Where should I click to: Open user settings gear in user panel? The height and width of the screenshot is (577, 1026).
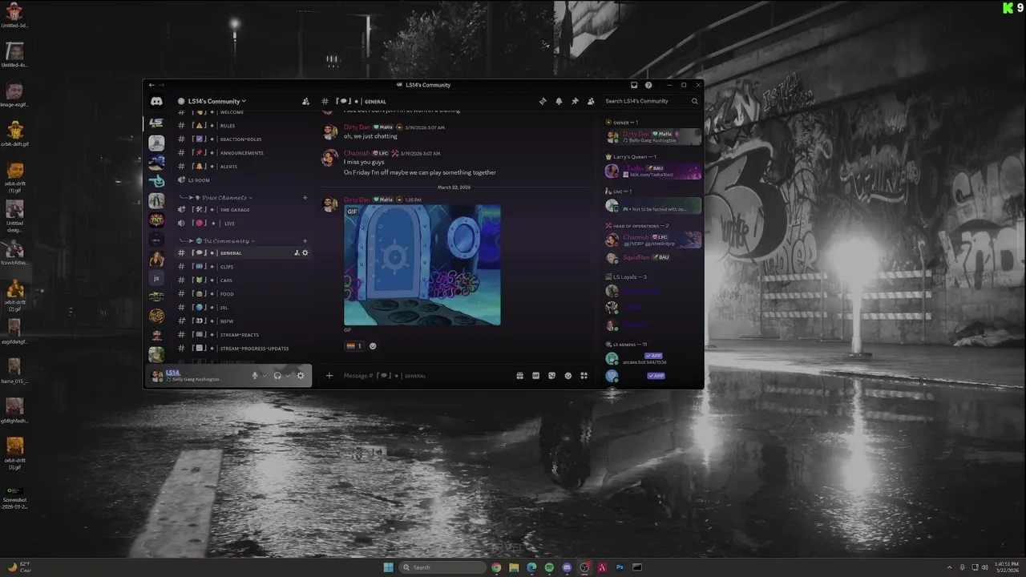point(301,375)
